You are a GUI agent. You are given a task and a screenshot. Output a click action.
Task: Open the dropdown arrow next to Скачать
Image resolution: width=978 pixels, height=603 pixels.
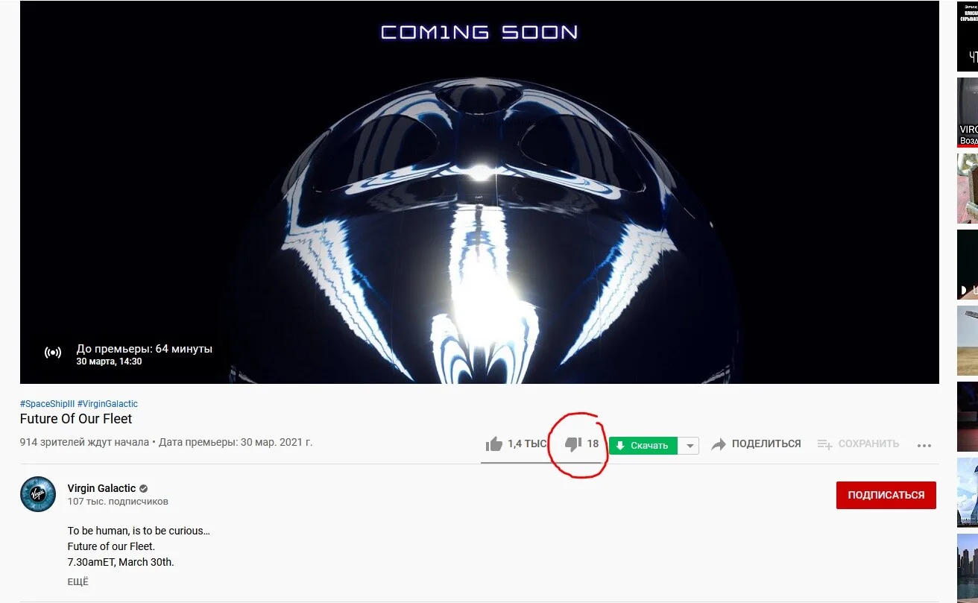[690, 446]
